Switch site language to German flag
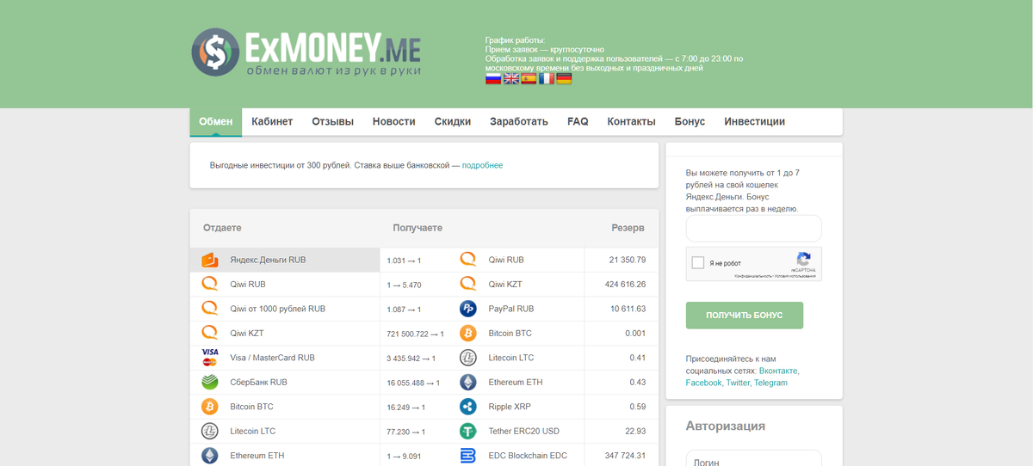Screen dimensions: 1033x466 [564, 78]
